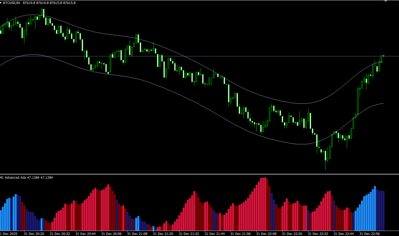The image size is (399, 236).
Task: Click the 31 Dec 22:44 time label
Action: click(344, 234)
